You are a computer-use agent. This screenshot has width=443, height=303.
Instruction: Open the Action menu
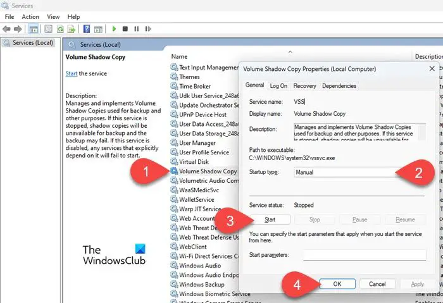(x=30, y=17)
